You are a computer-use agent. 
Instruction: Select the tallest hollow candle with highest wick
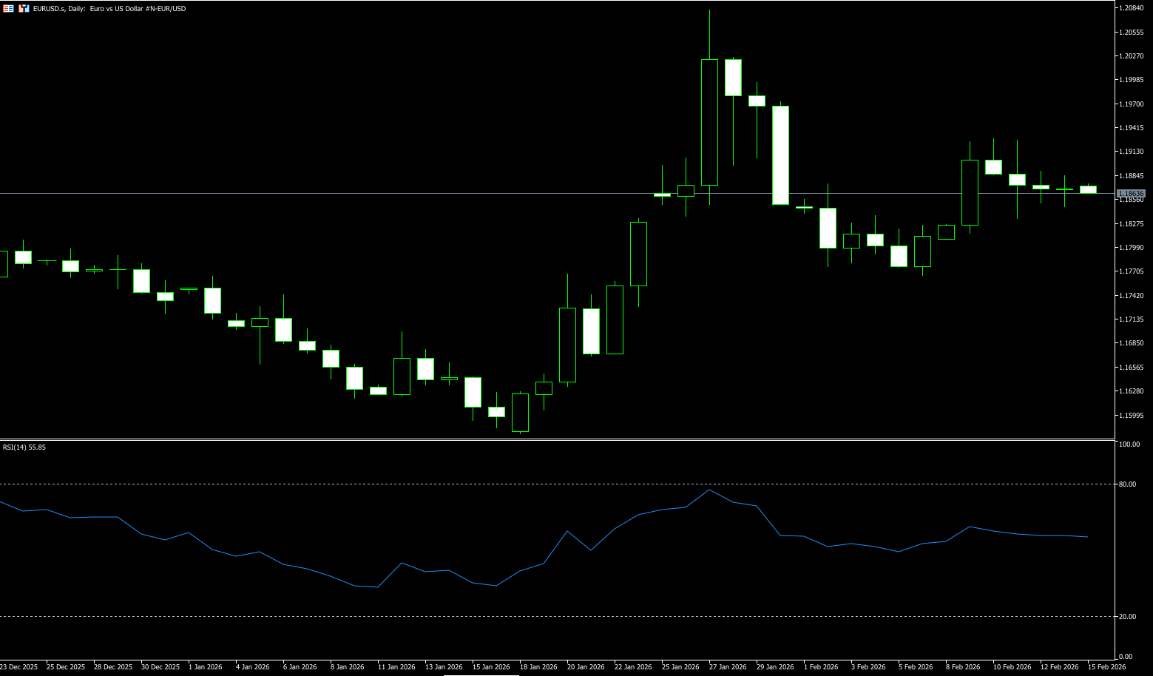tap(709, 122)
